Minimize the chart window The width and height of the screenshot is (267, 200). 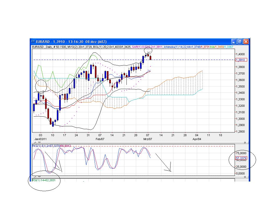(233, 42)
